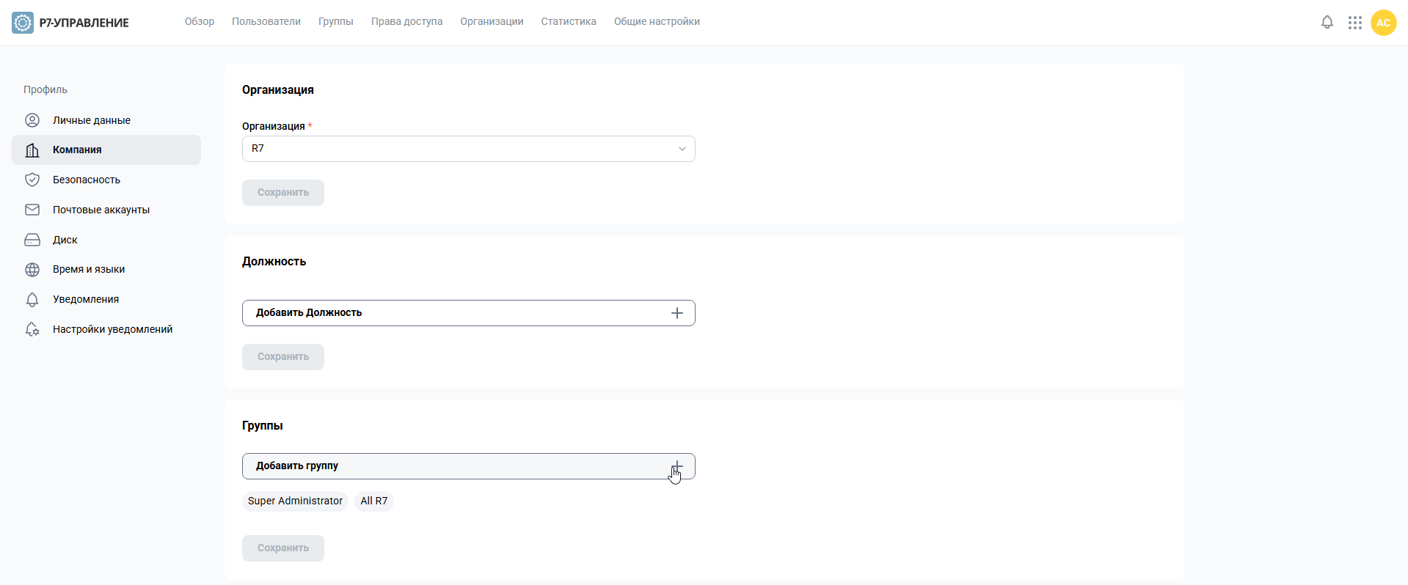The image size is (1408, 585).
Task: Click the Компания building icon
Action: [32, 150]
